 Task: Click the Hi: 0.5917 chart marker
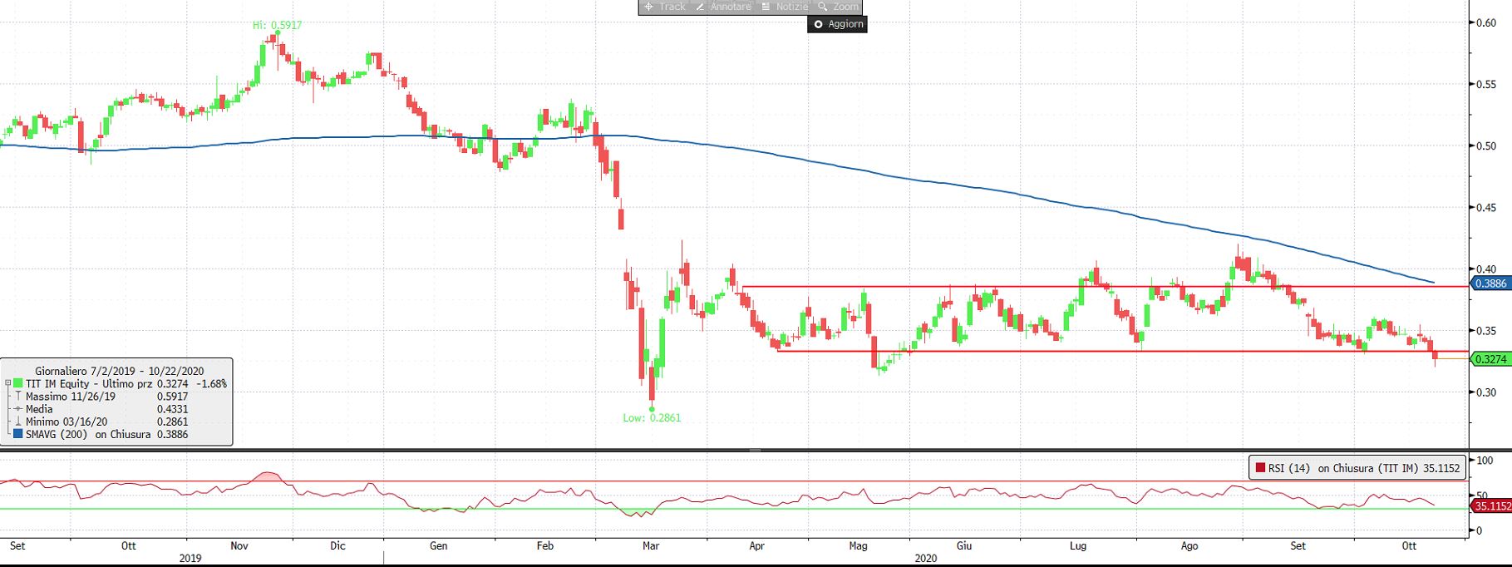(x=277, y=26)
